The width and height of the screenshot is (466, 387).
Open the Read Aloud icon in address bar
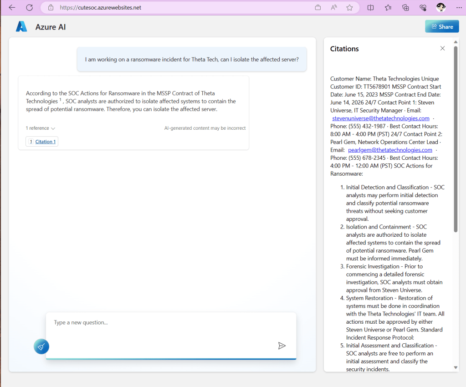334,7
